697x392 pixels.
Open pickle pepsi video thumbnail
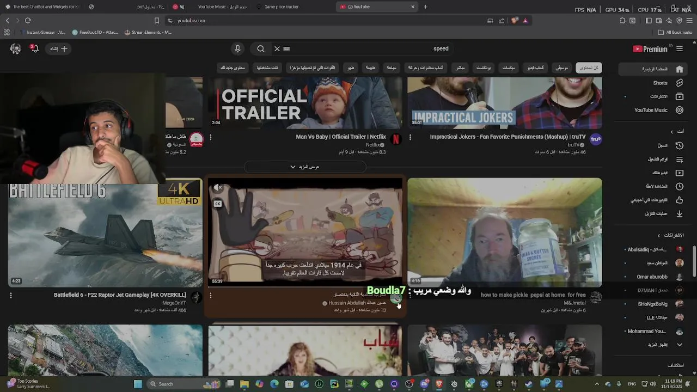click(x=505, y=232)
